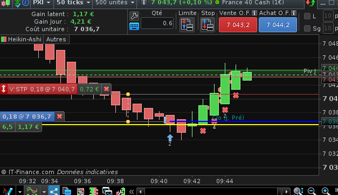The image size is (338, 195).
Task: Open the order settings wrench icon
Action: tap(134, 16)
